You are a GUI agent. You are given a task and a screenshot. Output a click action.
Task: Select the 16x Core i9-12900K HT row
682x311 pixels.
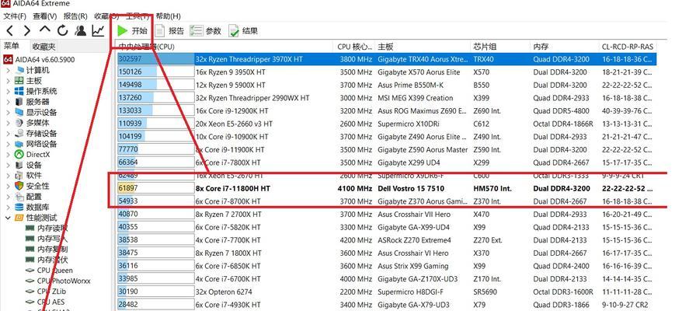[387, 110]
